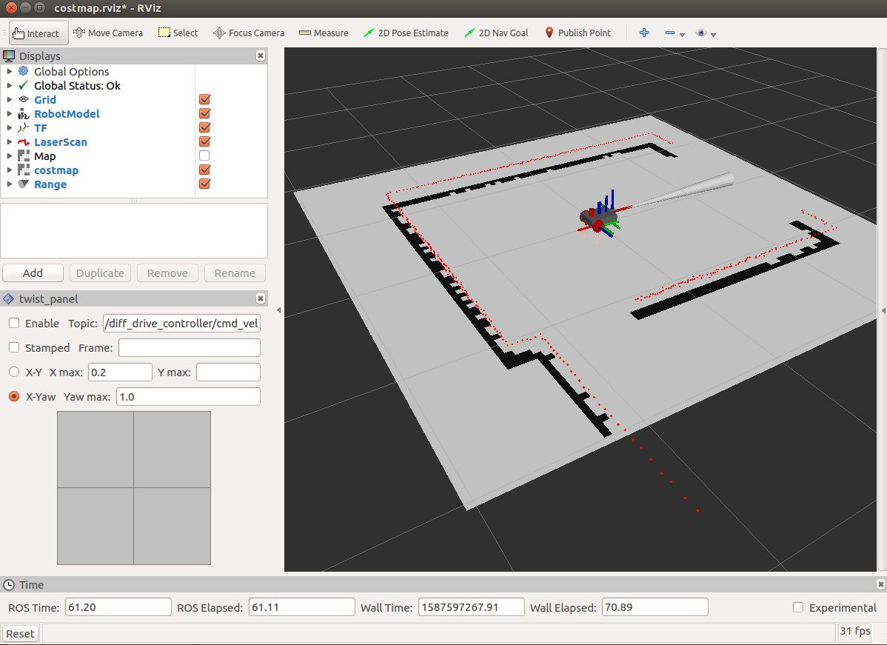Click the RobotModel display icon
The height and width of the screenshot is (645, 887).
tap(23, 114)
